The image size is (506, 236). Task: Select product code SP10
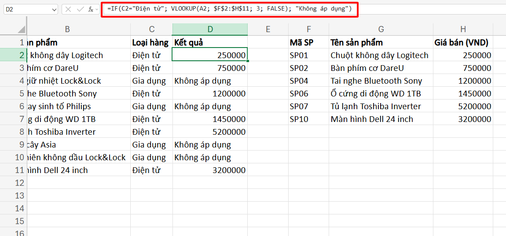(x=308, y=119)
